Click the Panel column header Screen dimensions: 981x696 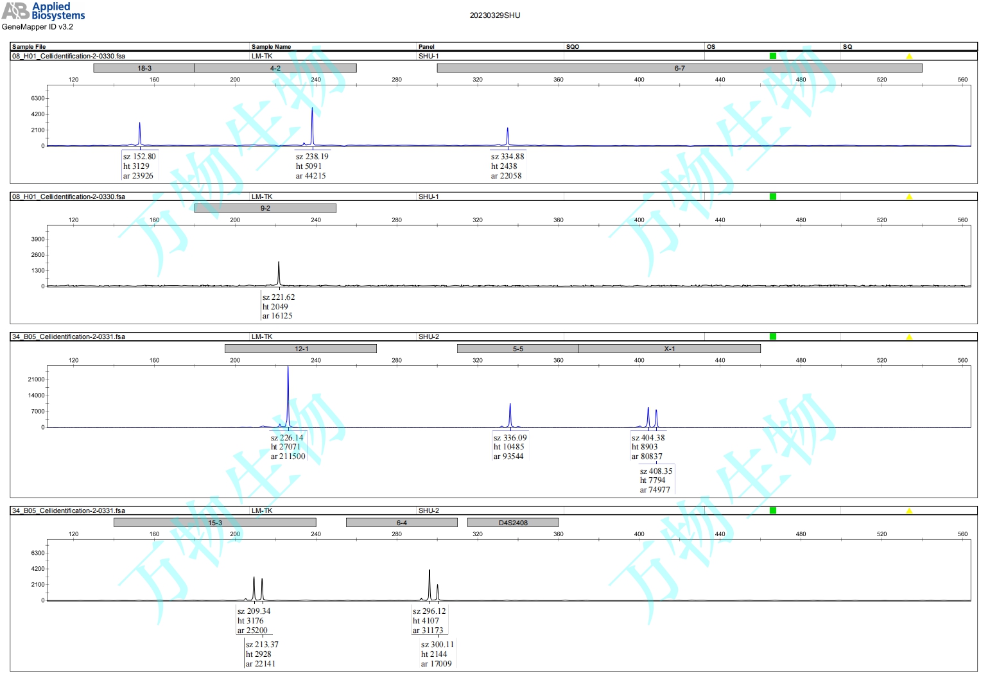pyautogui.click(x=426, y=47)
